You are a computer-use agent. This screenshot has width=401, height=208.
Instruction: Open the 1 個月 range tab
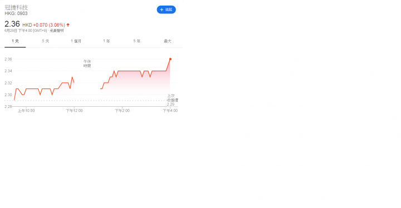tap(76, 41)
